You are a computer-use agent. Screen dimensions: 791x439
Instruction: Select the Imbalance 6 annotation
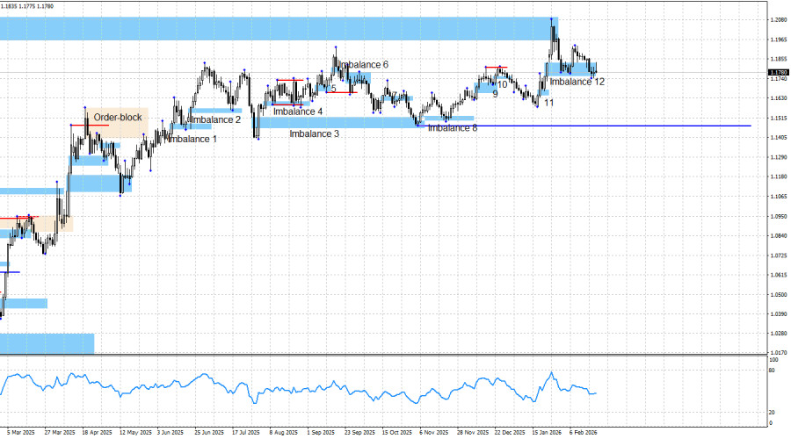pos(363,65)
